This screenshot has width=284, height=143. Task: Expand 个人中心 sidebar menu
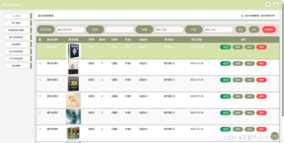point(17,16)
